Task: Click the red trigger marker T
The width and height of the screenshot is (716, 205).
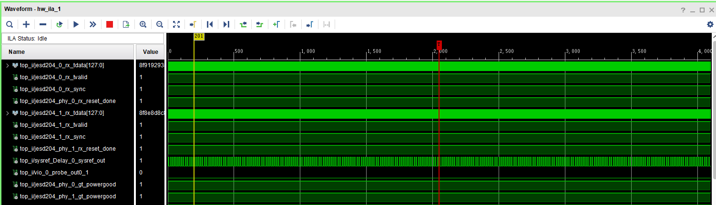Action: (439, 44)
